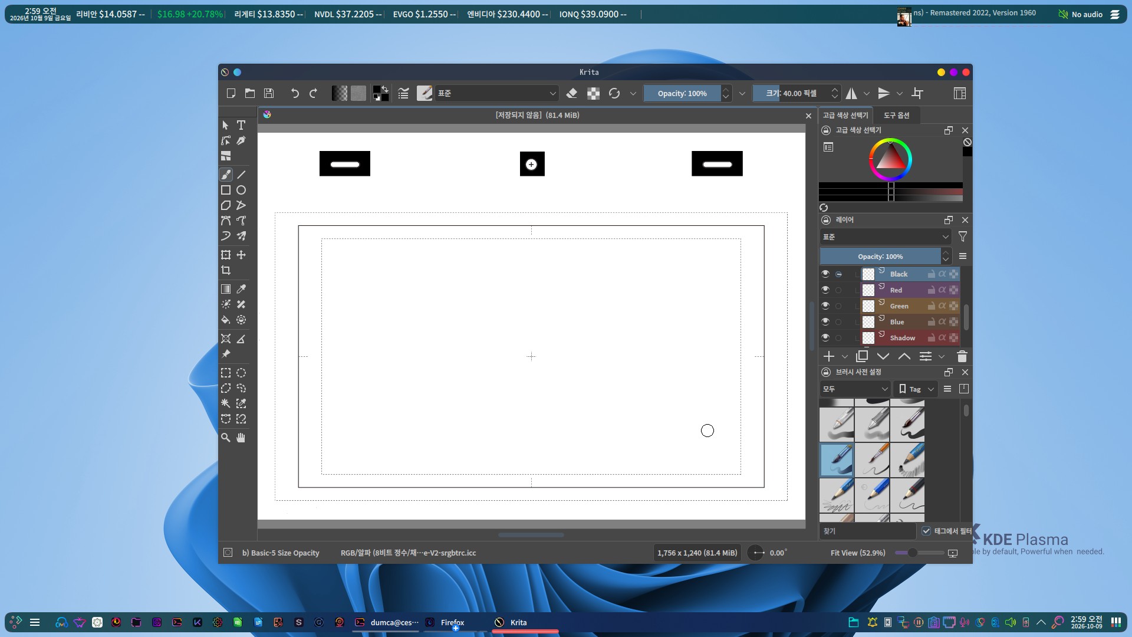Click the Fit View zoom label

(858, 553)
